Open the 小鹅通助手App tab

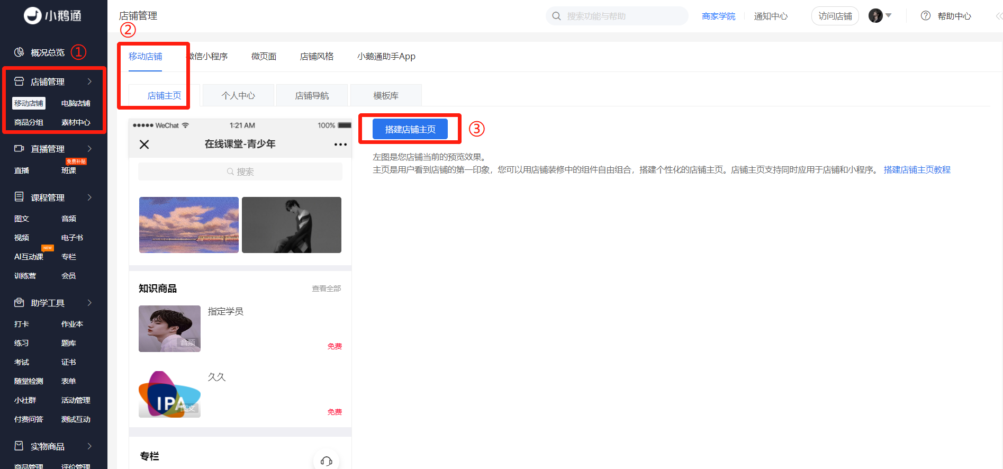[x=386, y=57]
